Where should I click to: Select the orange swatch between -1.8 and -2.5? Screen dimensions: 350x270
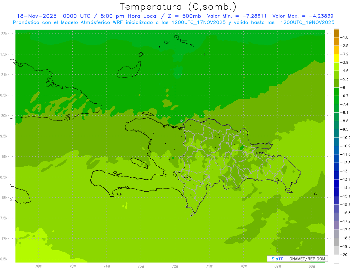tap(336, 41)
